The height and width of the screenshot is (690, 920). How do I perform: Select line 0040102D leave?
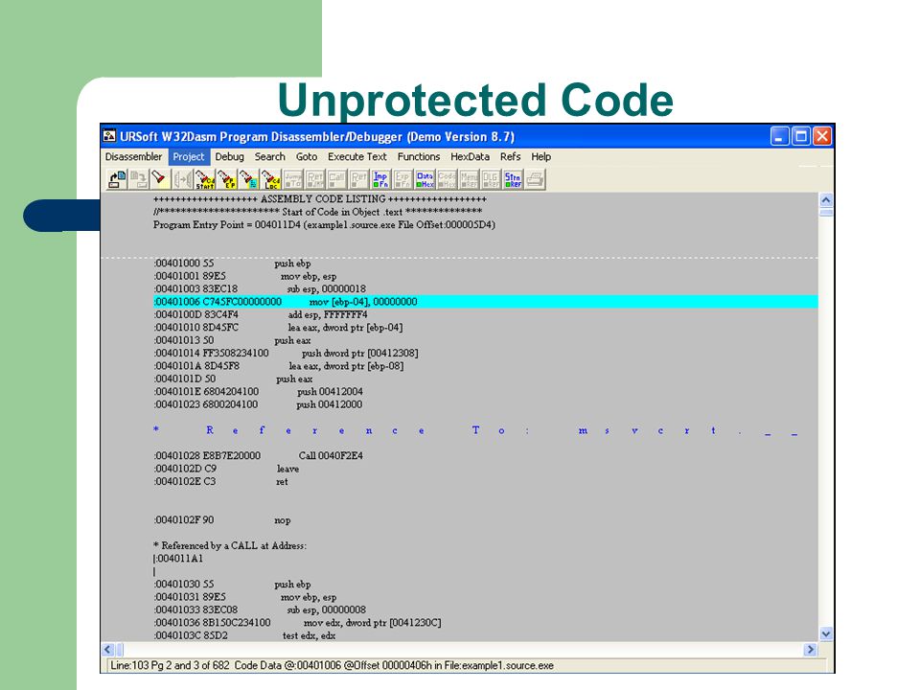point(226,469)
